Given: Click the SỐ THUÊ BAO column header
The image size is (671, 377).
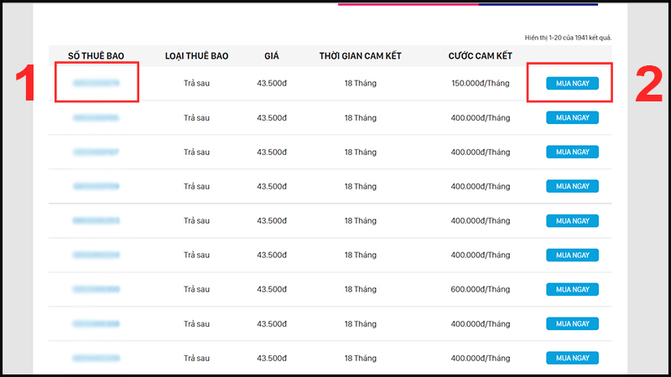Looking at the screenshot, I should pos(96,56).
